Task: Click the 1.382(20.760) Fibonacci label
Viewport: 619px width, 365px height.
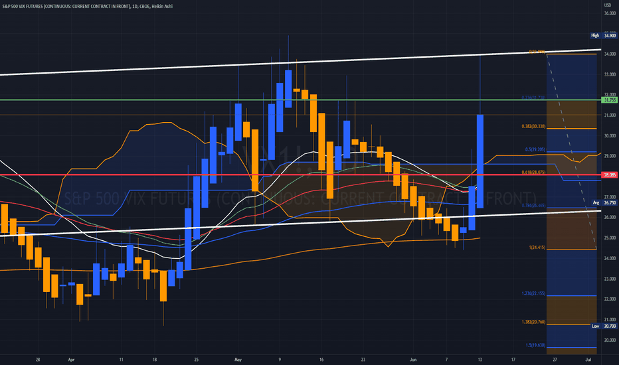Action: [533, 322]
